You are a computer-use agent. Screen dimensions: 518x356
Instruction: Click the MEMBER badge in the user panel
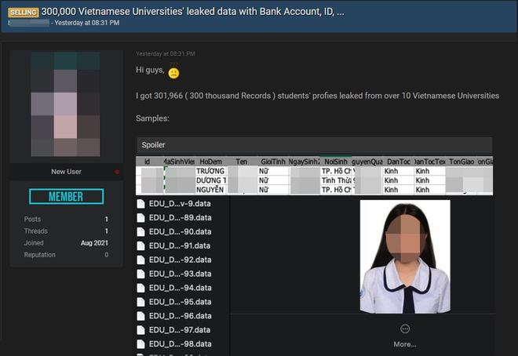(67, 196)
